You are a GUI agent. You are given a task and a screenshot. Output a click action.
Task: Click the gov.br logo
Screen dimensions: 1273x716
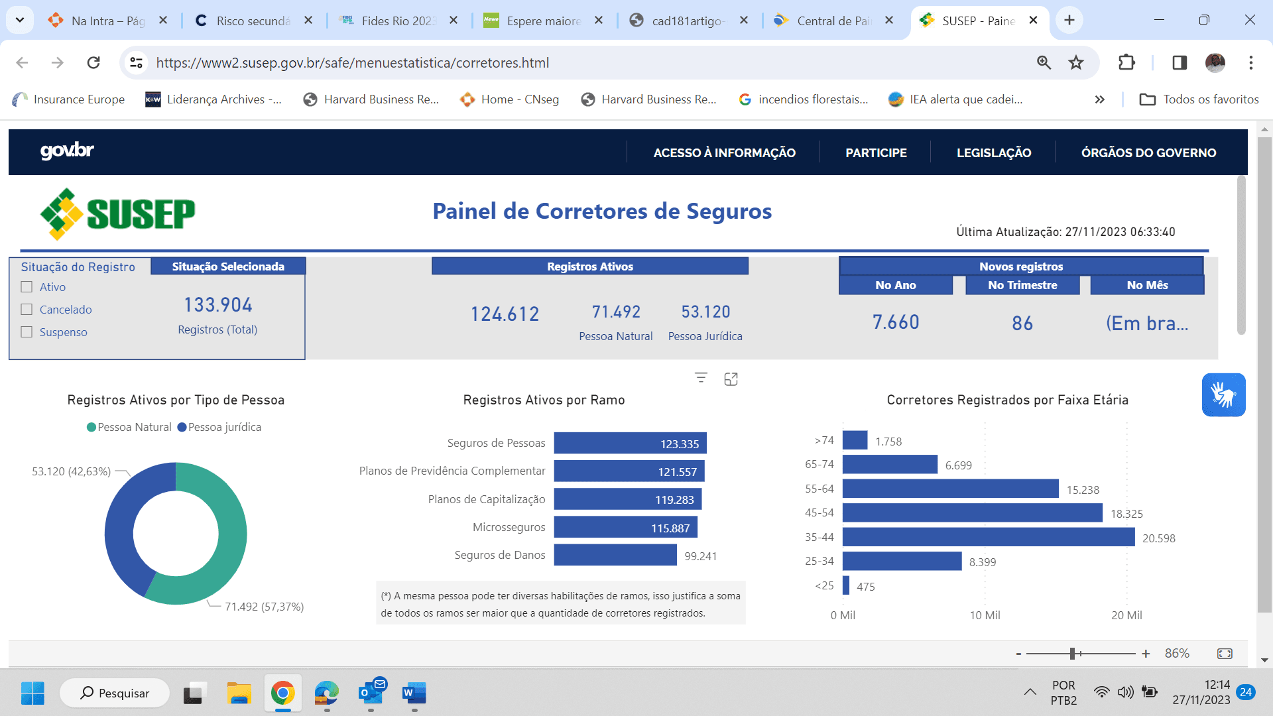67,151
